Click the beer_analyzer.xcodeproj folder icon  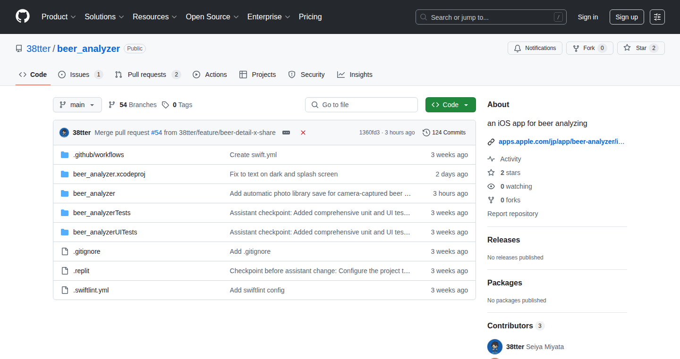[x=65, y=174]
